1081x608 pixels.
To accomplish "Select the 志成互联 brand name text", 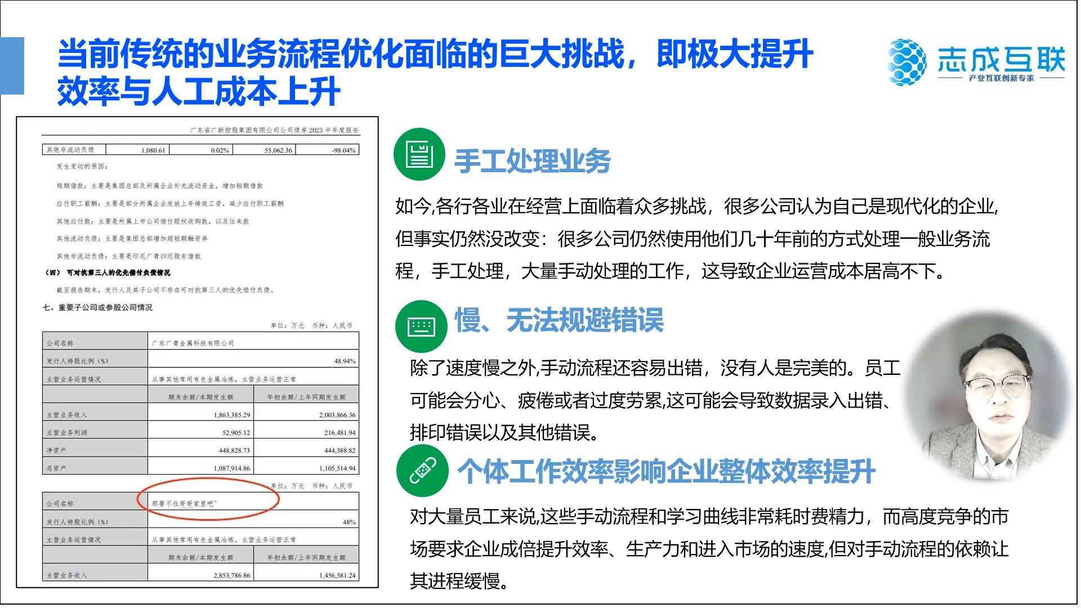I will tap(1001, 59).
